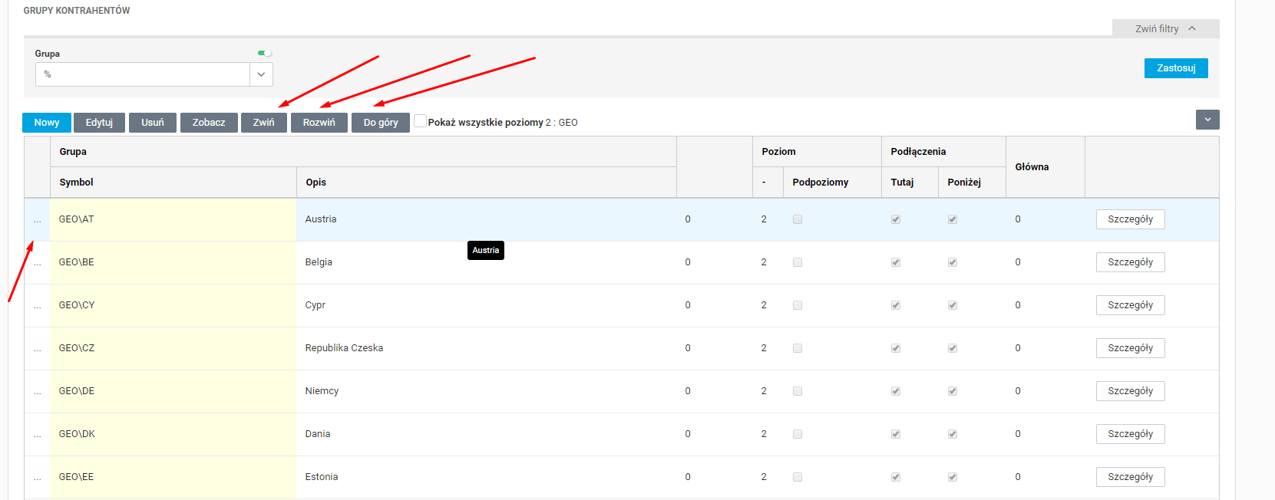Toggle the Podpoziomy checkbox in the Belgia row
The width and height of the screenshot is (1275, 500).
tap(798, 262)
